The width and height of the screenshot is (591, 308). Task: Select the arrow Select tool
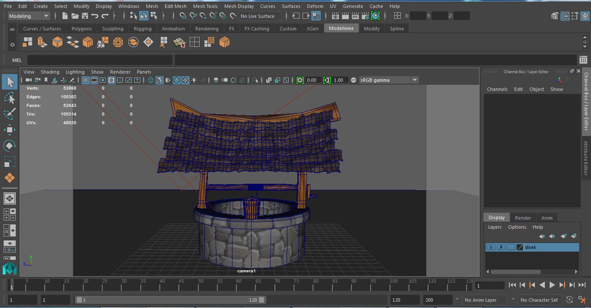pos(10,82)
